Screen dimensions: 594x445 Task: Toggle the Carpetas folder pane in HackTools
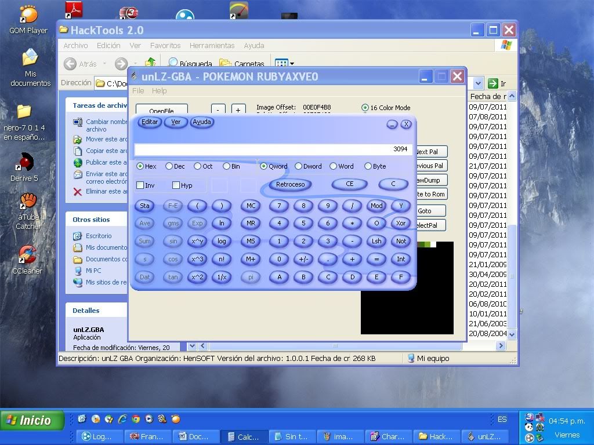242,63
